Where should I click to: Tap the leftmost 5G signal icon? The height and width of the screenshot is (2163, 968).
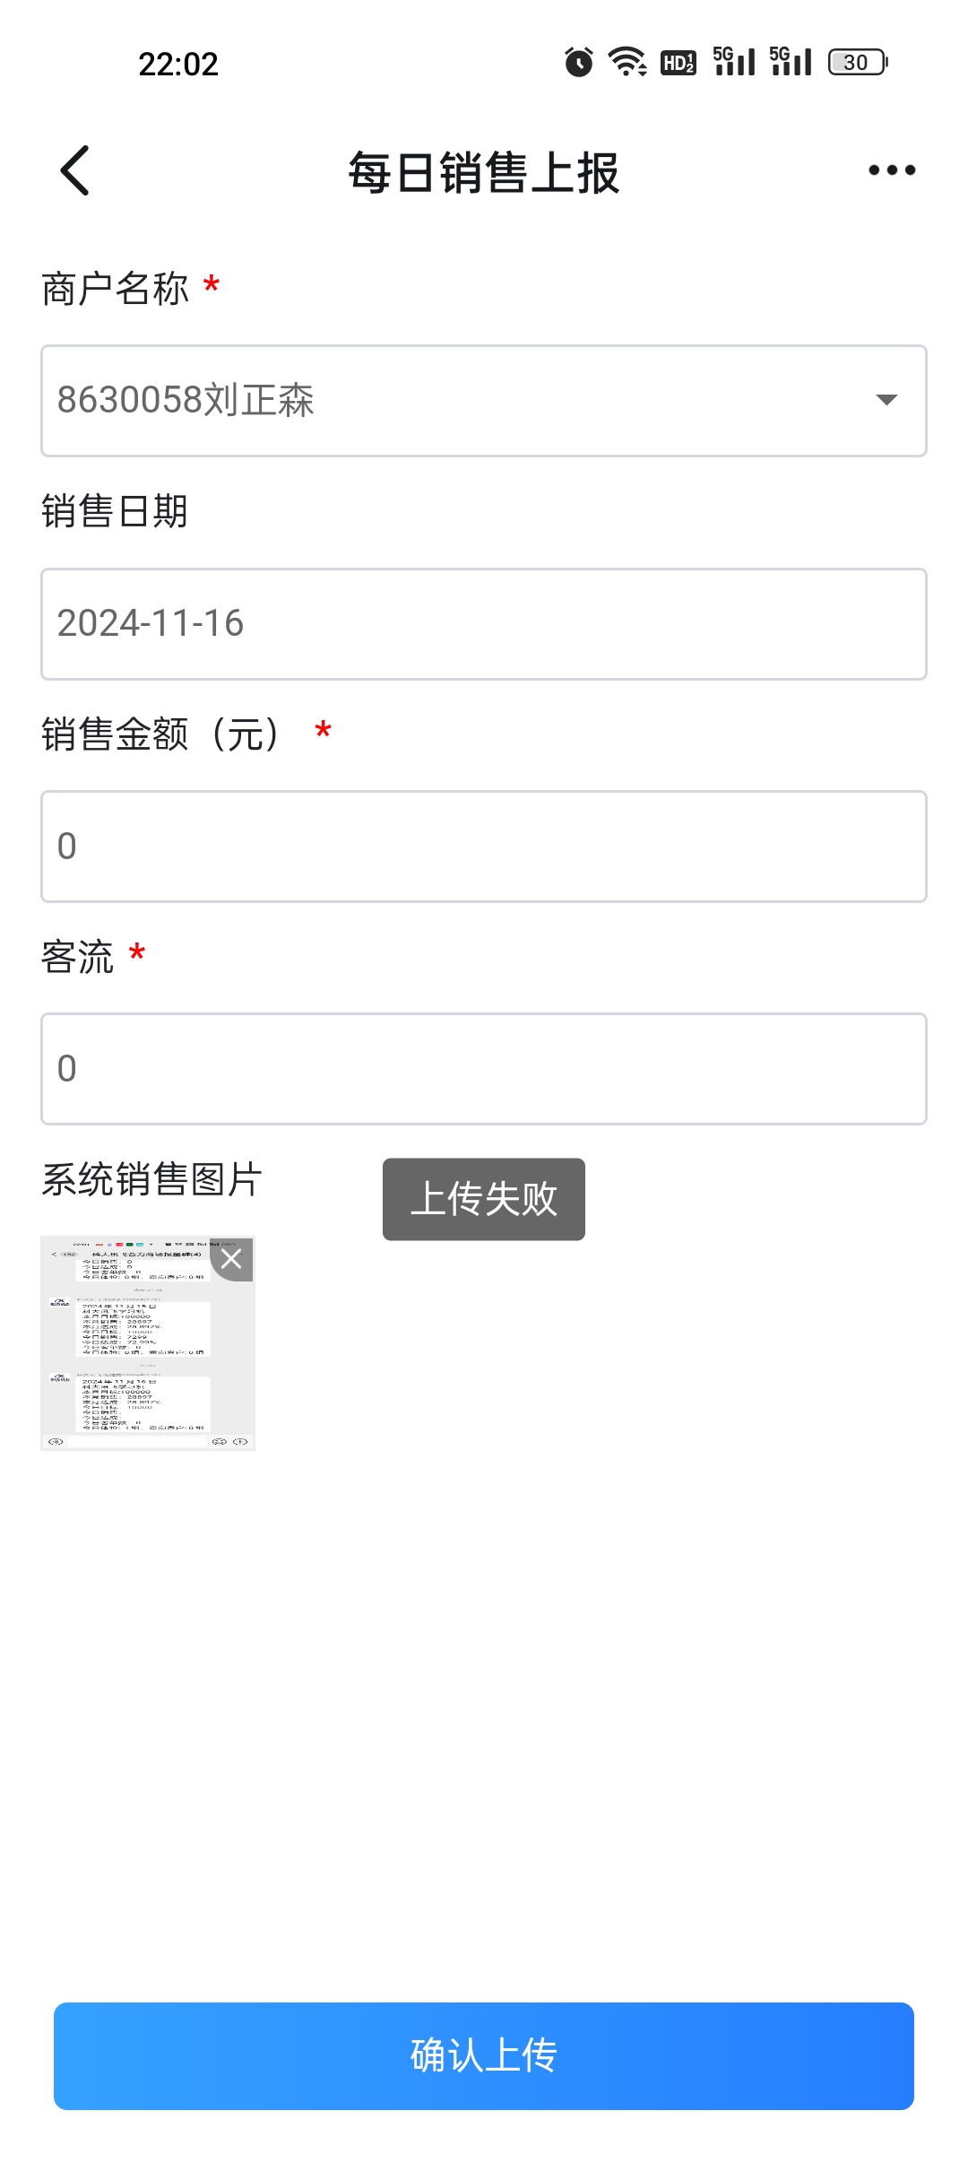(734, 62)
